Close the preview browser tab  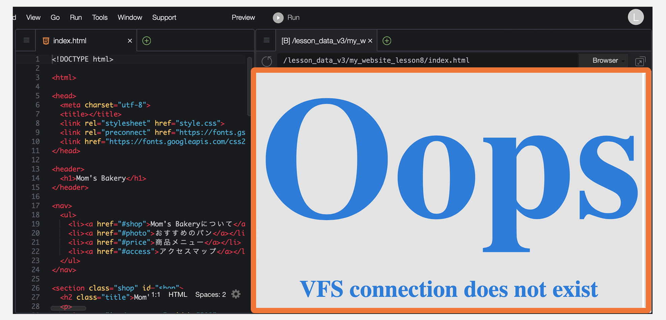370,41
